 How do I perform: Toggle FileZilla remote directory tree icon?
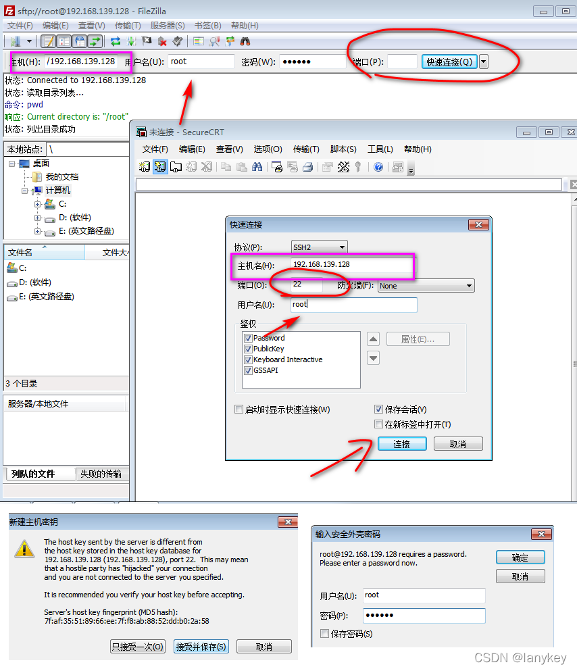80,41
